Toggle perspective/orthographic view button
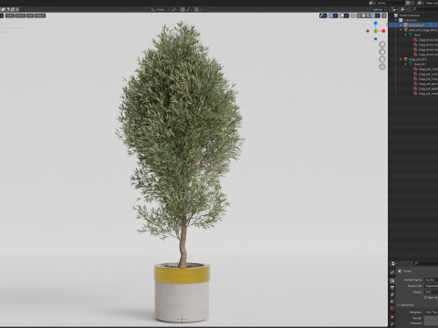This screenshot has width=438, height=328. (x=382, y=67)
